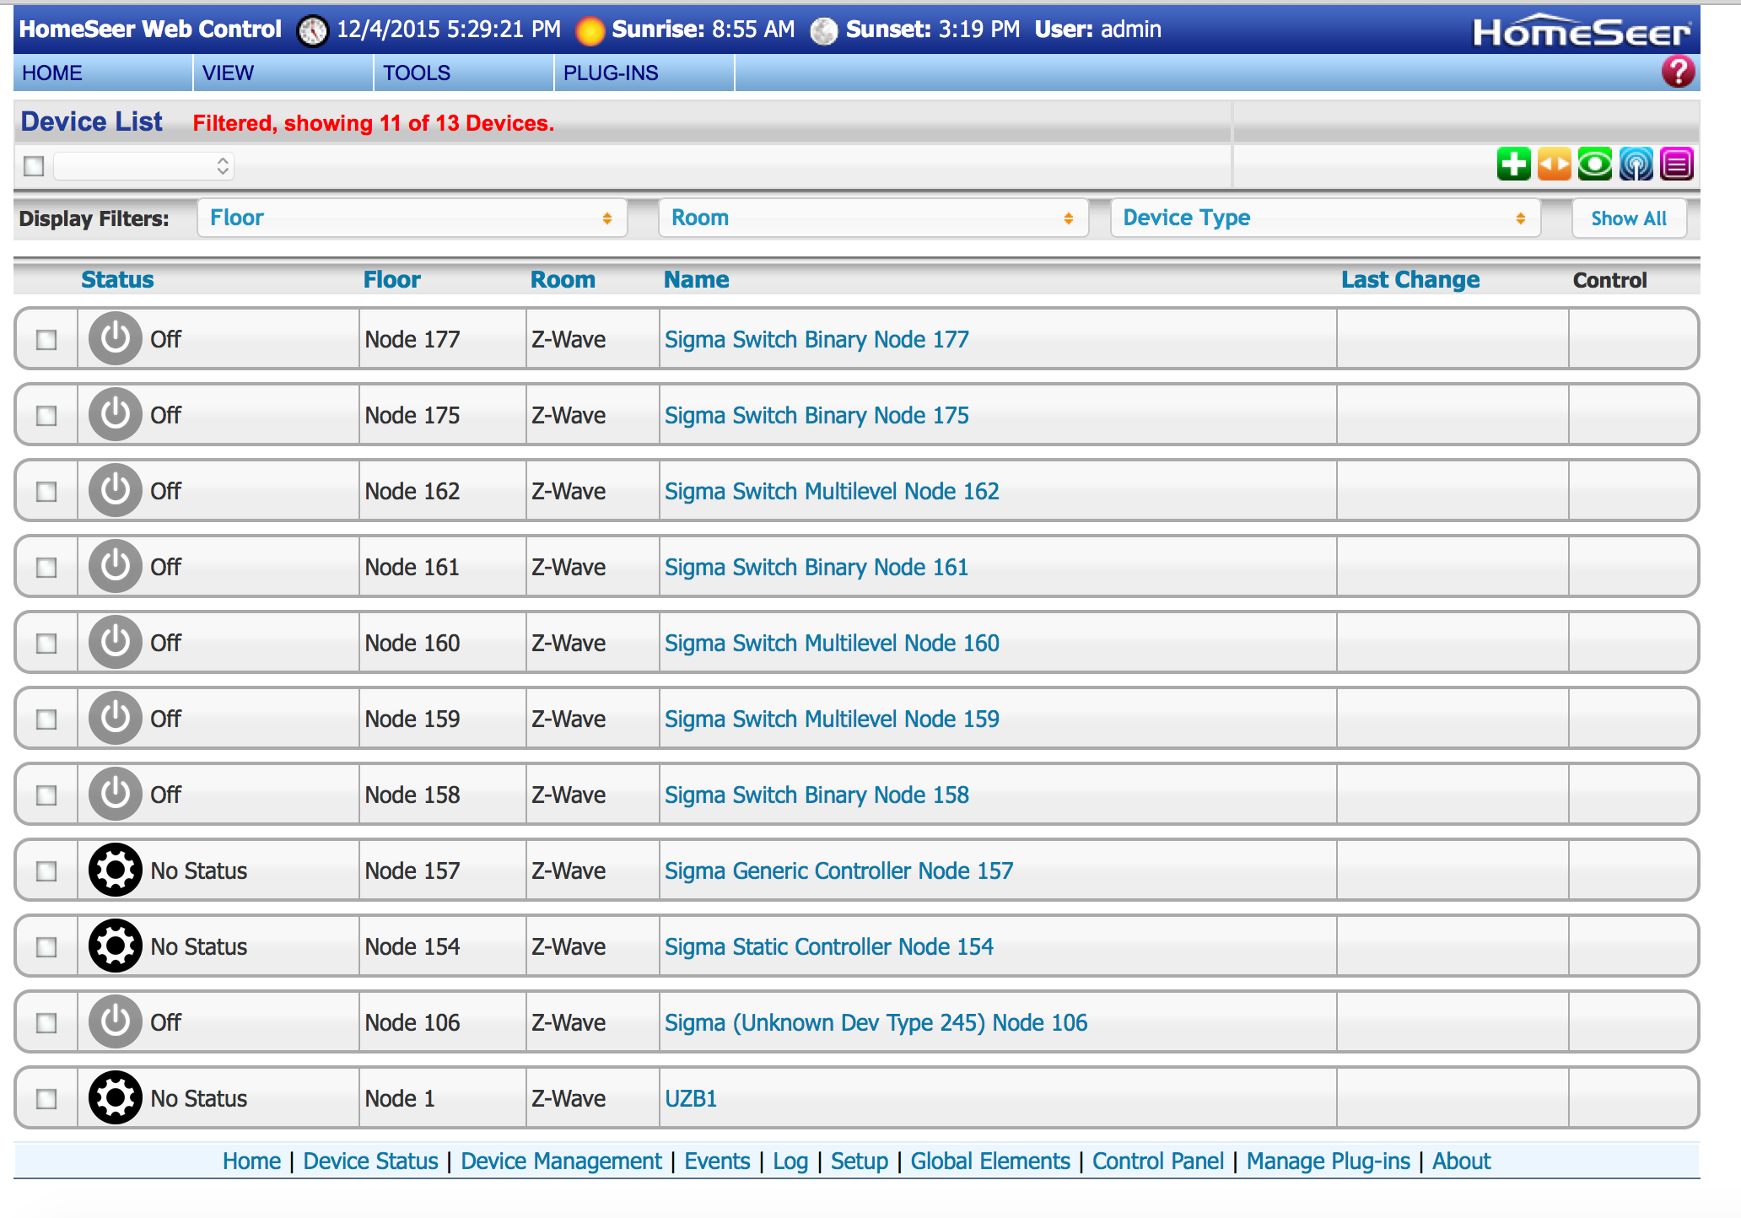Image resolution: width=1741 pixels, height=1218 pixels.
Task: Click the green eye view icon
Action: point(1595,164)
